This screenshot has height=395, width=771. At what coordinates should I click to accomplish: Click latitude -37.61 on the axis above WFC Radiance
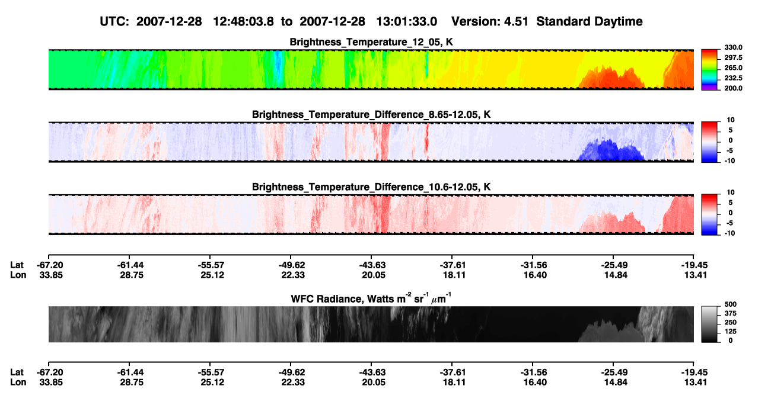tap(452, 265)
